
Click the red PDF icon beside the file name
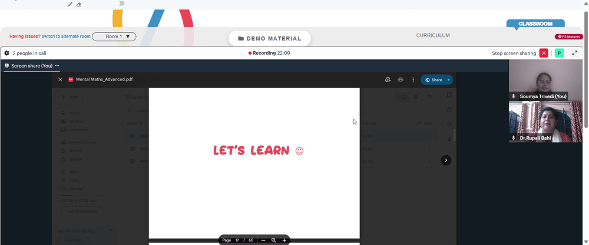tap(71, 79)
